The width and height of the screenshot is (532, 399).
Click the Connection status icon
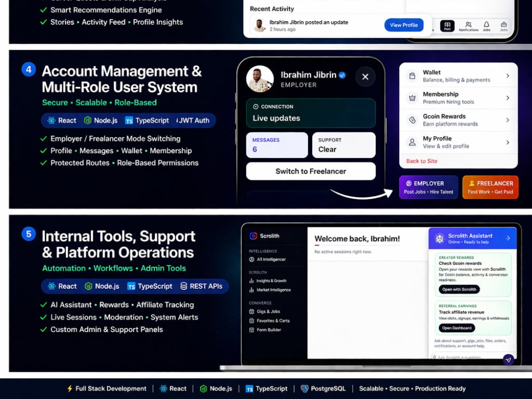[256, 106]
